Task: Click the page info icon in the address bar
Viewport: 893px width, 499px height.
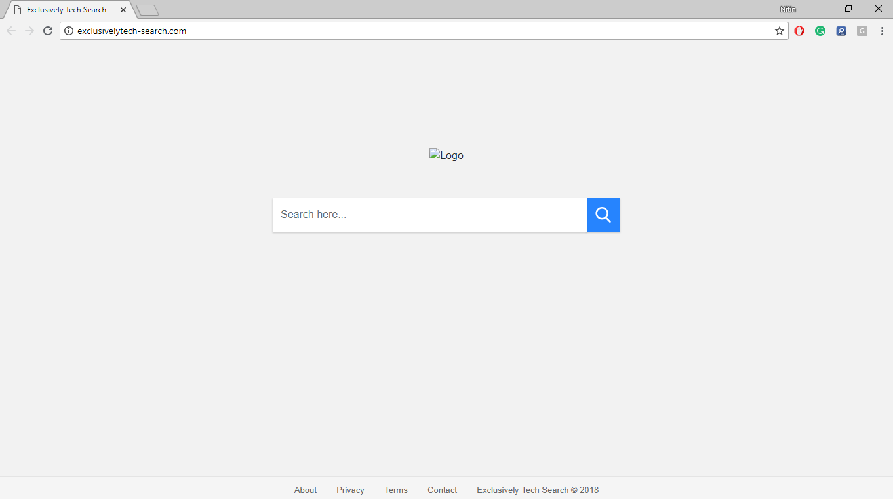Action: pos(68,30)
